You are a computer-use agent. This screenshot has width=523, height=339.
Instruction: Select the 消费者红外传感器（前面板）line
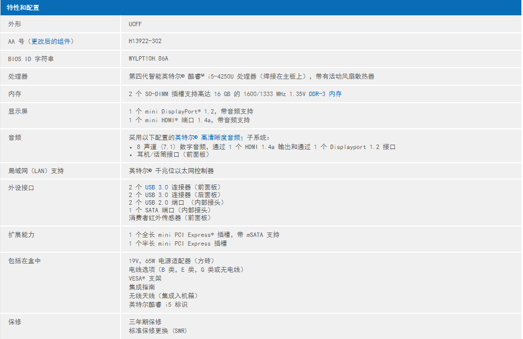coord(170,218)
